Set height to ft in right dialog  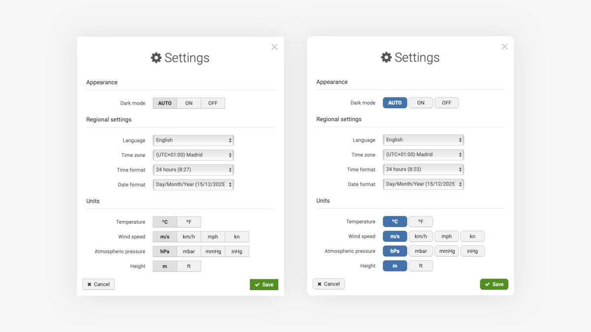click(x=421, y=266)
